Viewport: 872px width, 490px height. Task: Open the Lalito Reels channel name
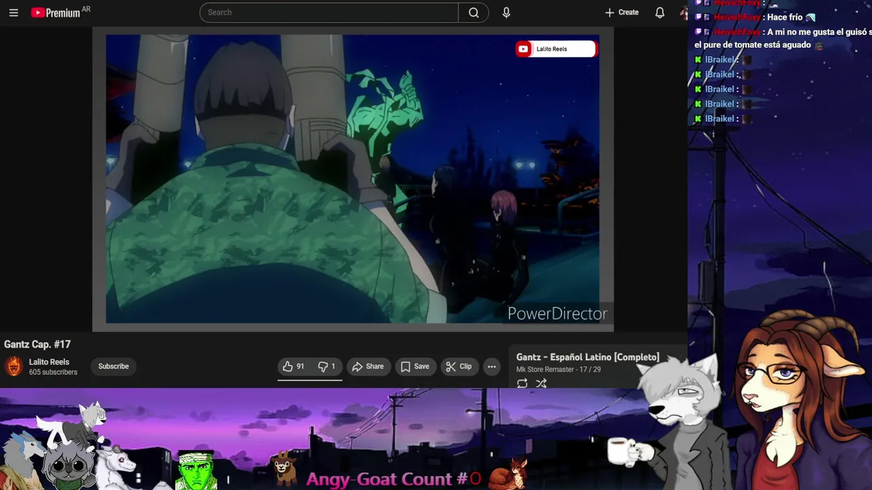point(49,362)
